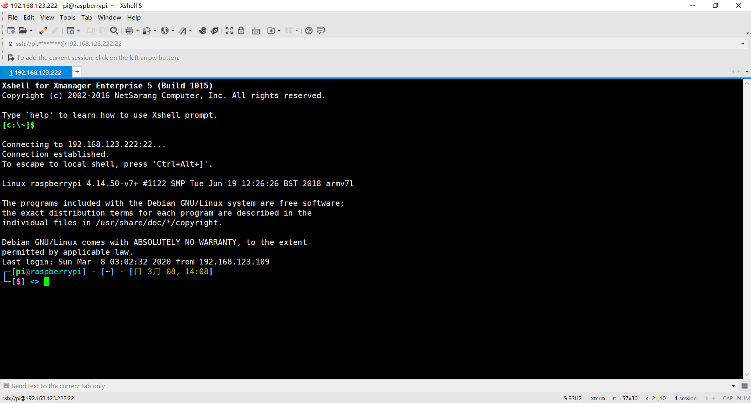
Task: Expand the Color Scheme dropdown arrow
Action: [x=155, y=31]
